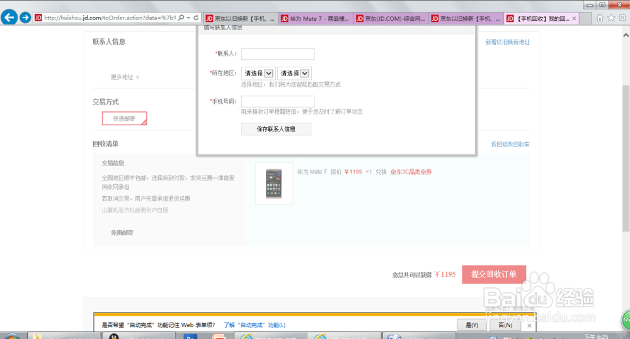This screenshot has width=630, height=339.
Task: Open the browser Home icon
Action: (x=600, y=18)
